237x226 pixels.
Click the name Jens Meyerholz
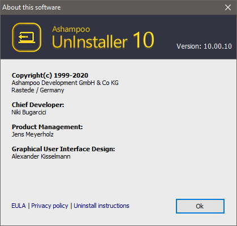click(x=33, y=134)
